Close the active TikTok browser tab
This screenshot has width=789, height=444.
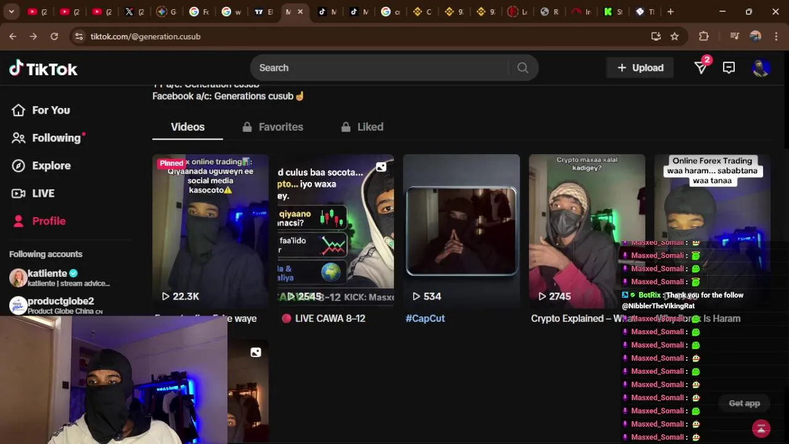tap(300, 12)
